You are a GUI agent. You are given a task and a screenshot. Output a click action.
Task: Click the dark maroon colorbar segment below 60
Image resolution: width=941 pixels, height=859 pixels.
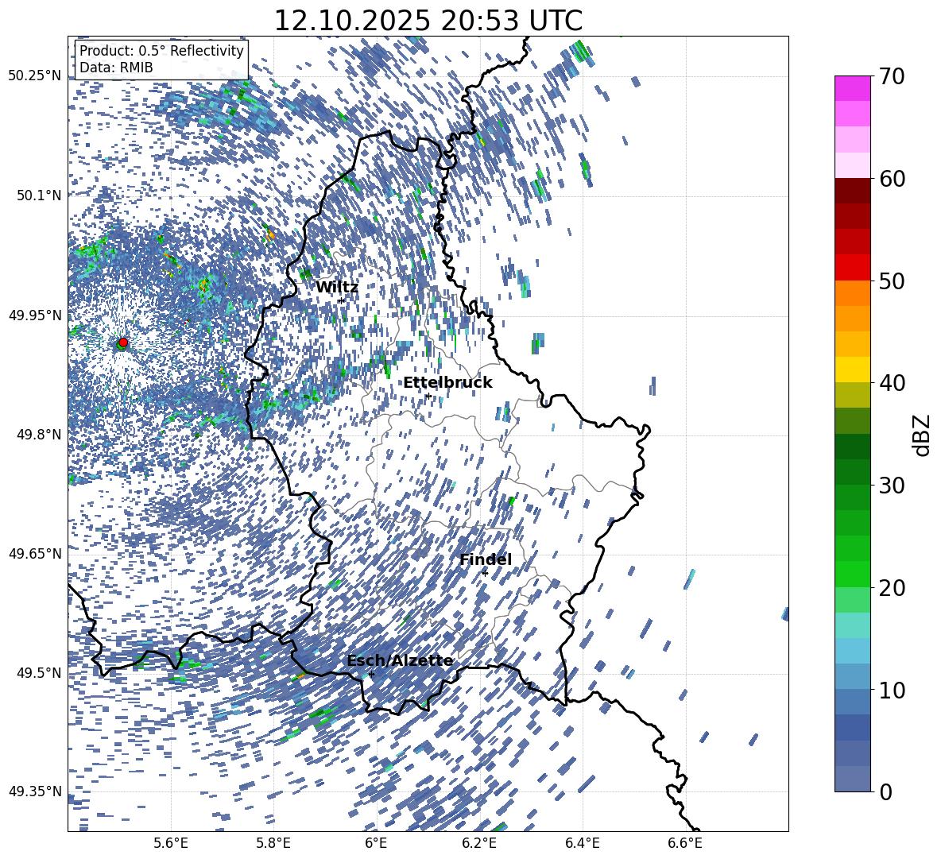tap(852, 191)
